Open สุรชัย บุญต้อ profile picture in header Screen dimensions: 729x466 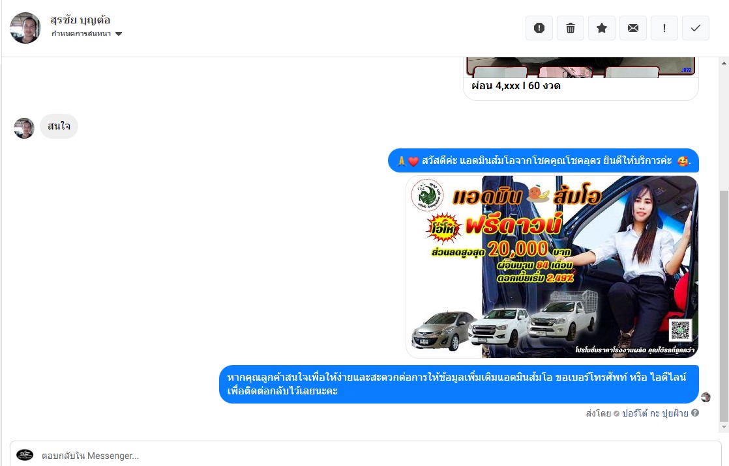[x=25, y=28]
